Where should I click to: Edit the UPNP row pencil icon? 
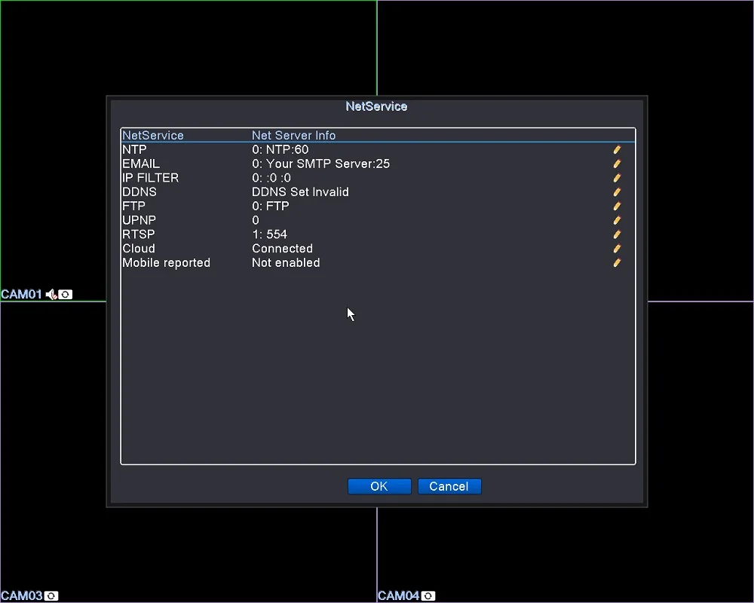(x=617, y=220)
